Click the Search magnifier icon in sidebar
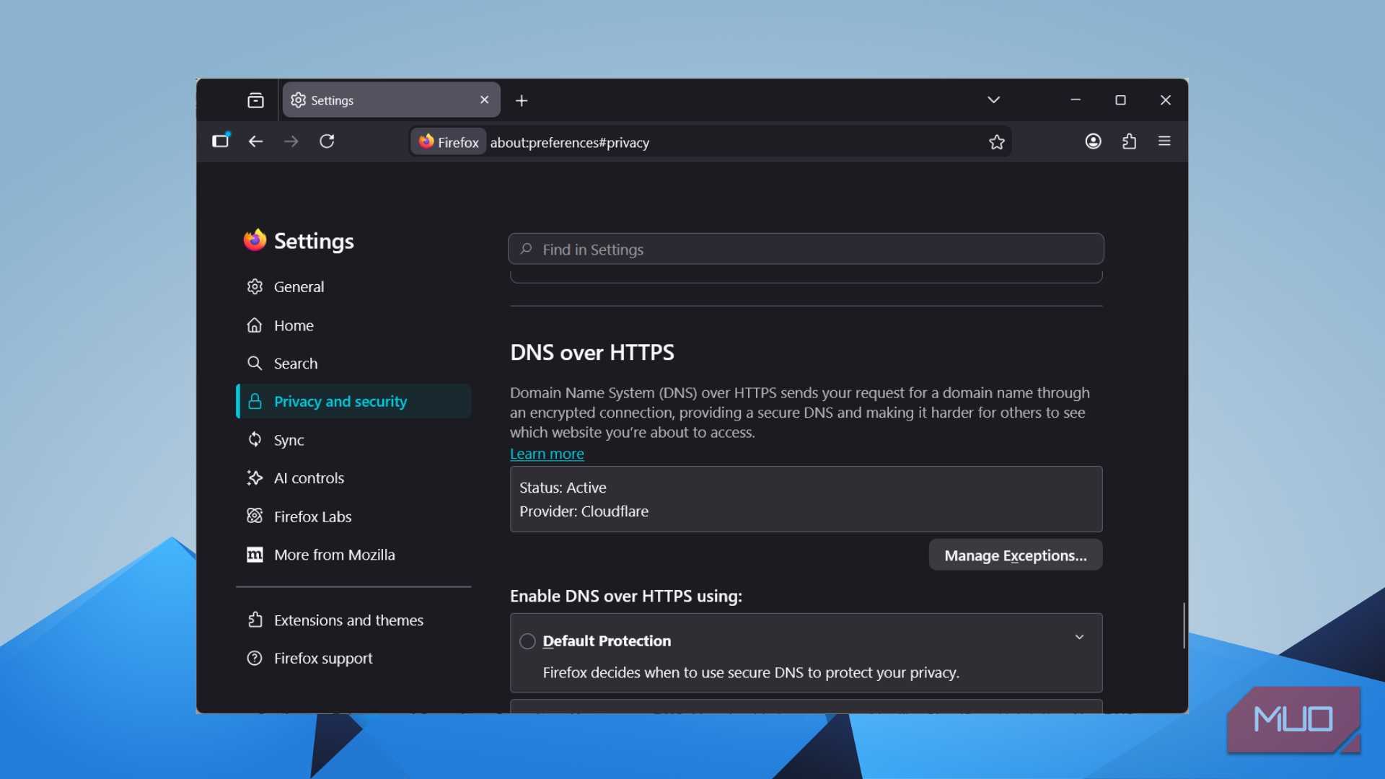The height and width of the screenshot is (779, 1385). click(255, 364)
